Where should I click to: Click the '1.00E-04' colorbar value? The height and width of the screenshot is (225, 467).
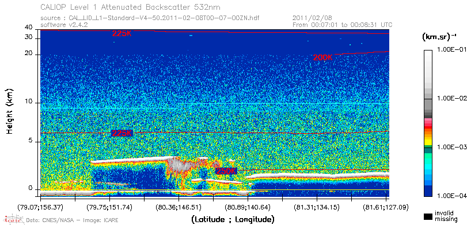451,196
